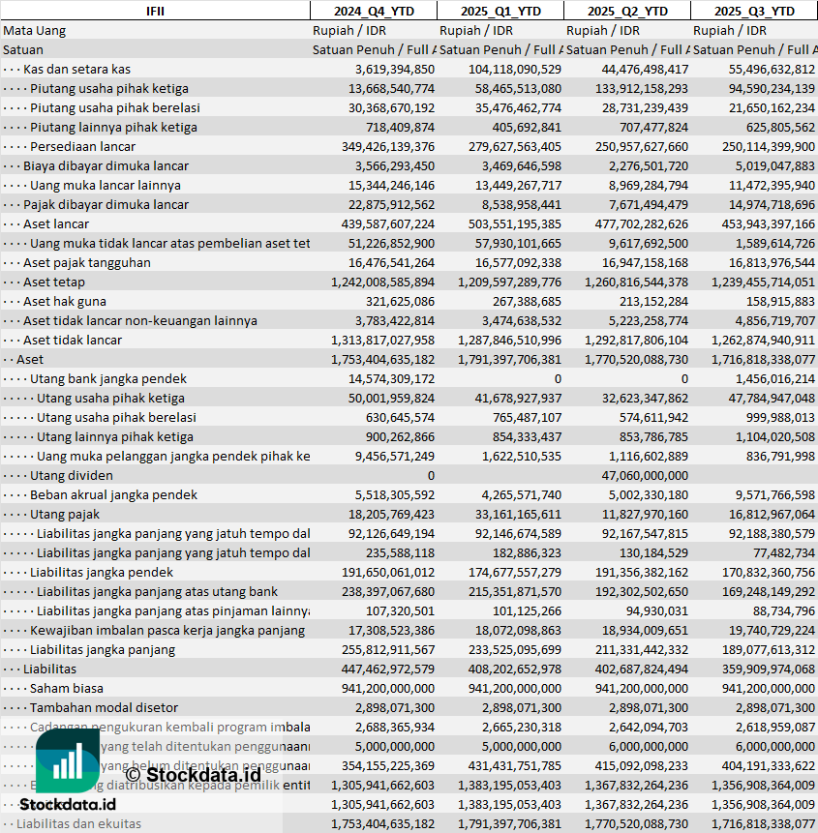Click Aset tidak lancar value 1,313,817,027,958
The width and height of the screenshot is (818, 833).
pyautogui.click(x=382, y=341)
